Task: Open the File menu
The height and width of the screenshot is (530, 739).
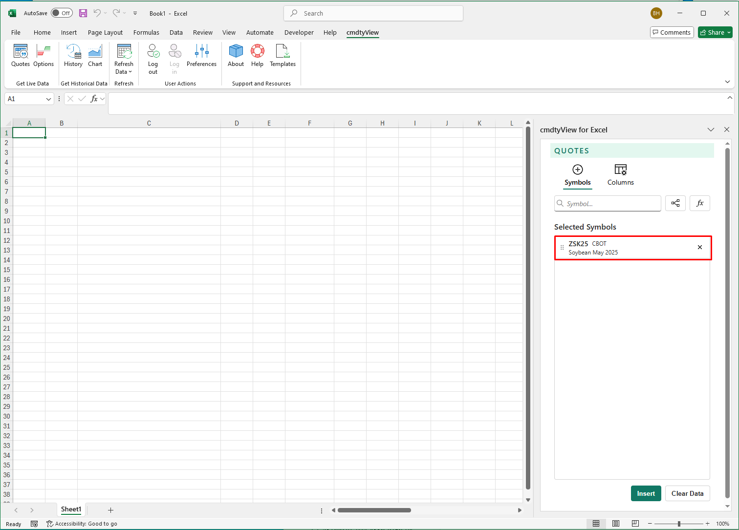Action: (16, 32)
